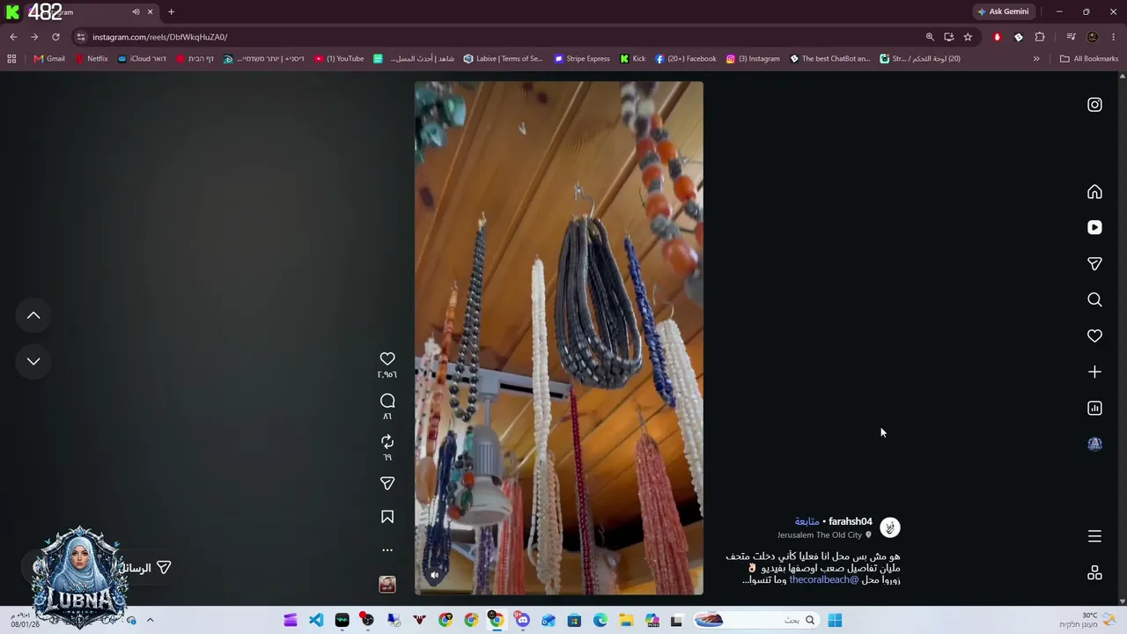
Task: Share the reel with the paper plane icon
Action: click(387, 483)
